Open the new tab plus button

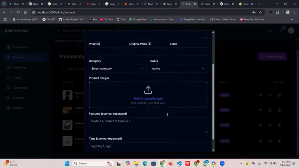point(259,4)
